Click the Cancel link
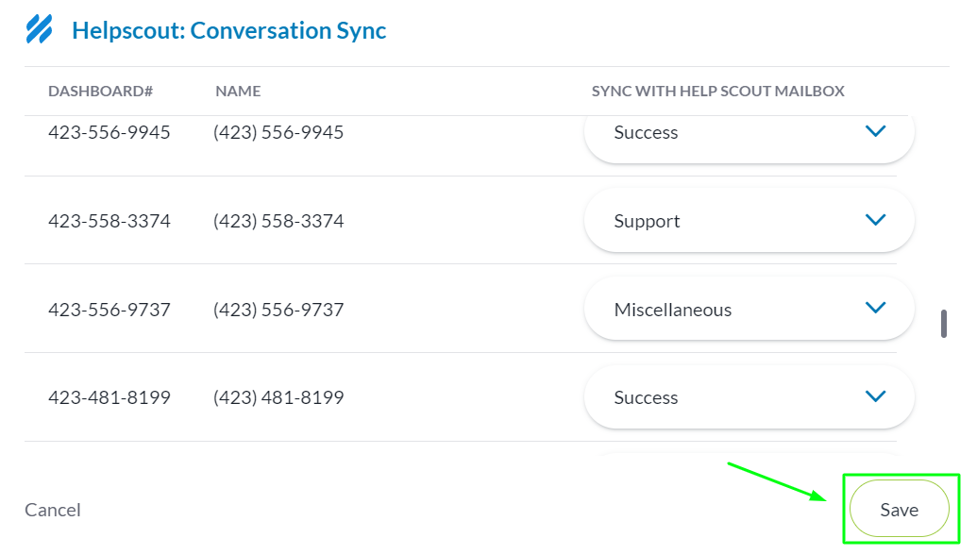Image resolution: width=977 pixels, height=555 pixels. pos(53,510)
